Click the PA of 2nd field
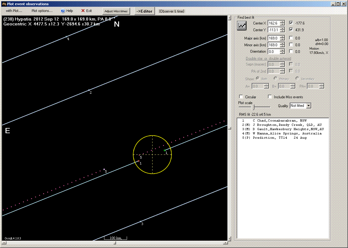 pyautogui.click(x=274, y=71)
